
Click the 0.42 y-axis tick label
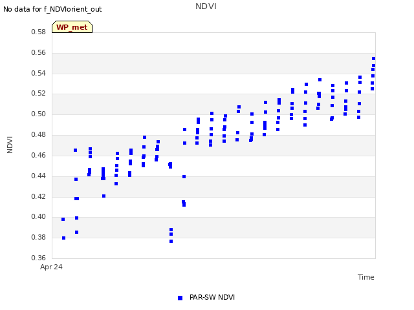pyautogui.click(x=38, y=196)
